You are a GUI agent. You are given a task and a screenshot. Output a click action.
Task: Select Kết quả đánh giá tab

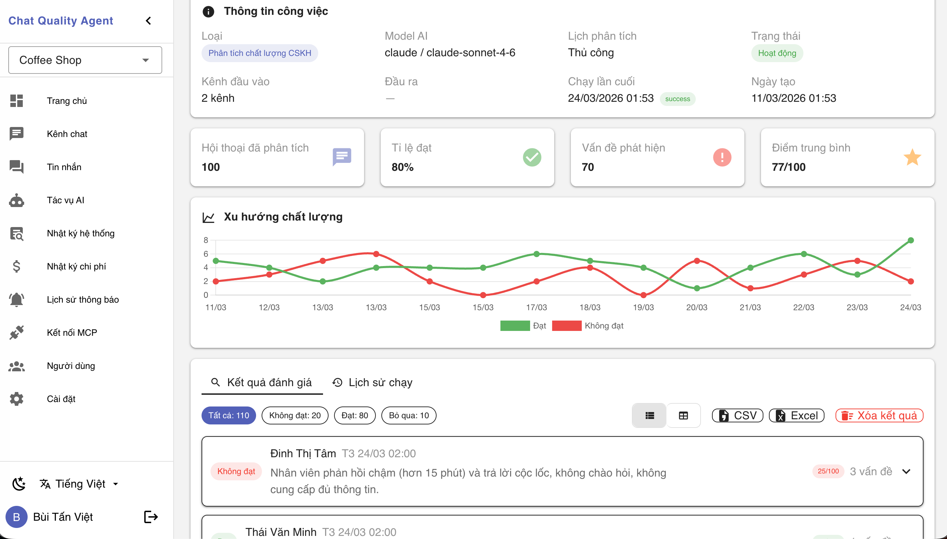[x=262, y=382]
